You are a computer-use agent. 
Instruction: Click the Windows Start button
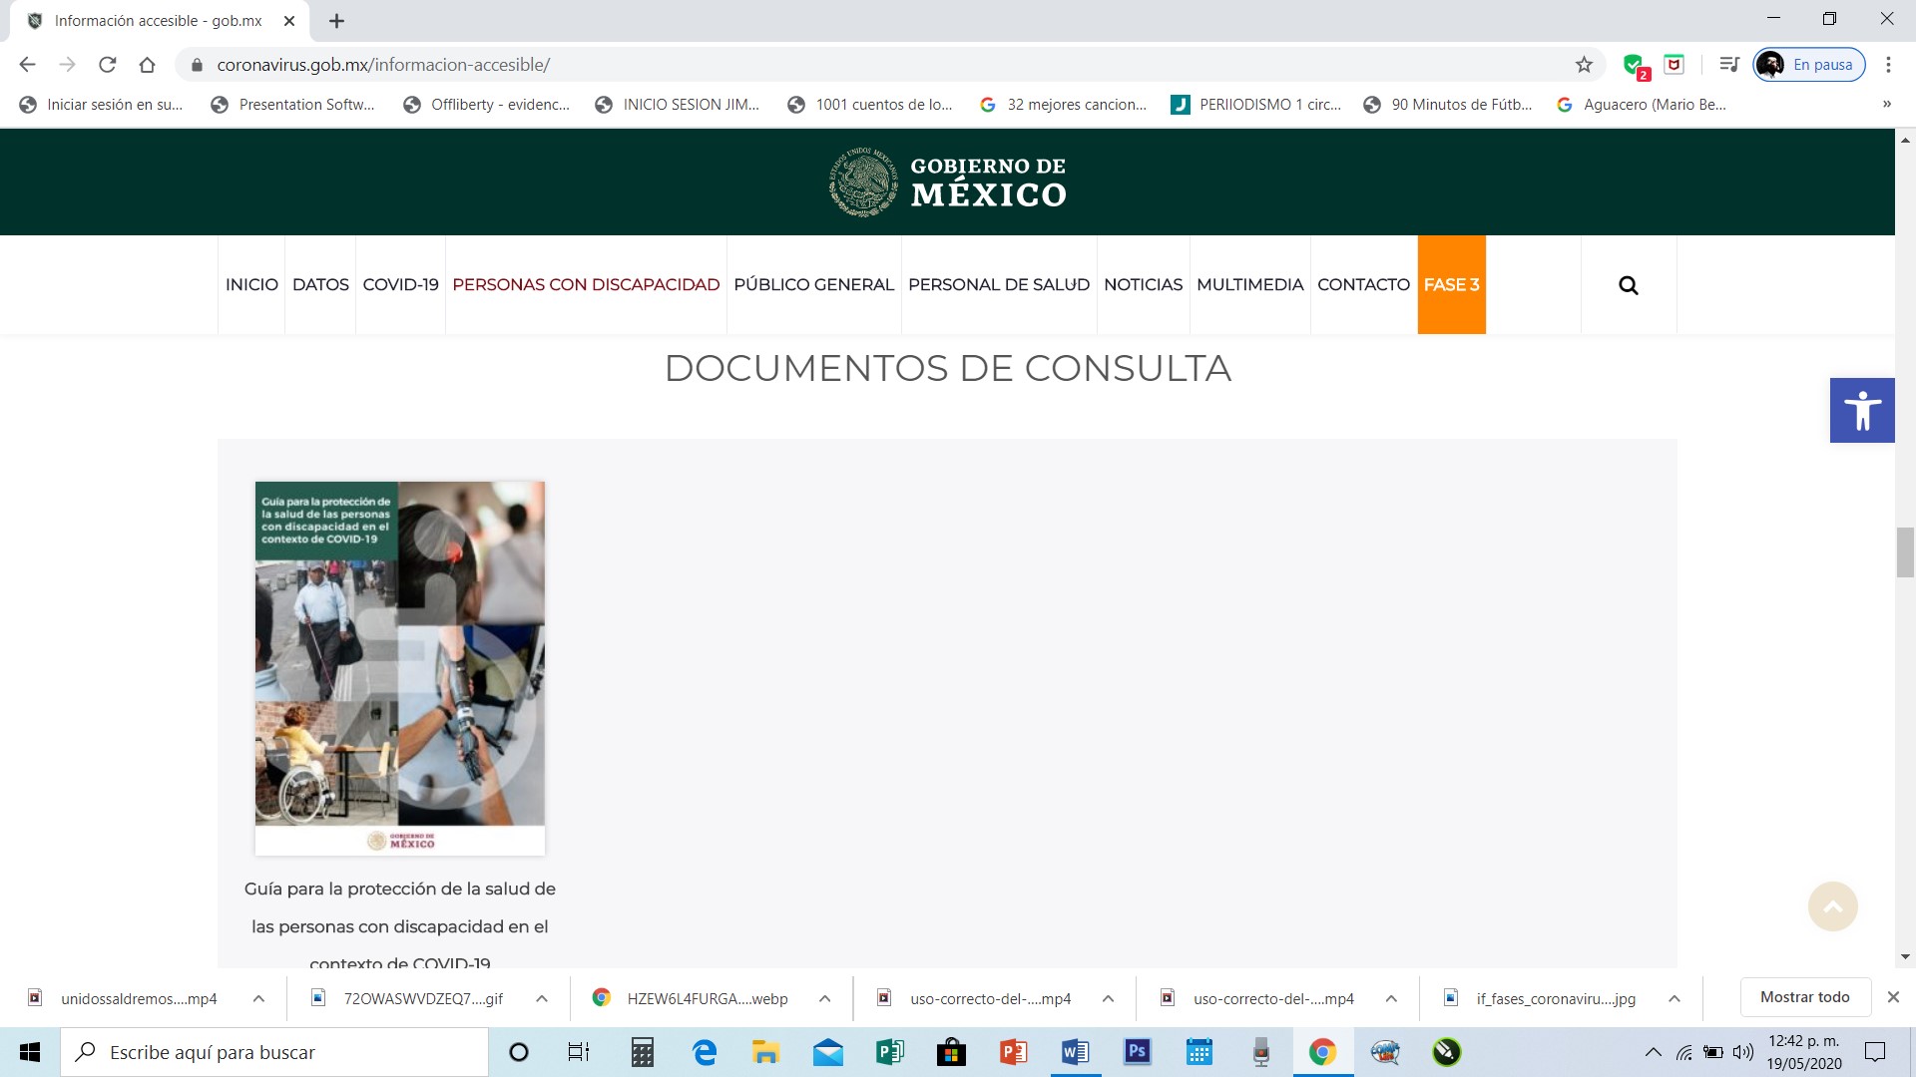click(30, 1052)
